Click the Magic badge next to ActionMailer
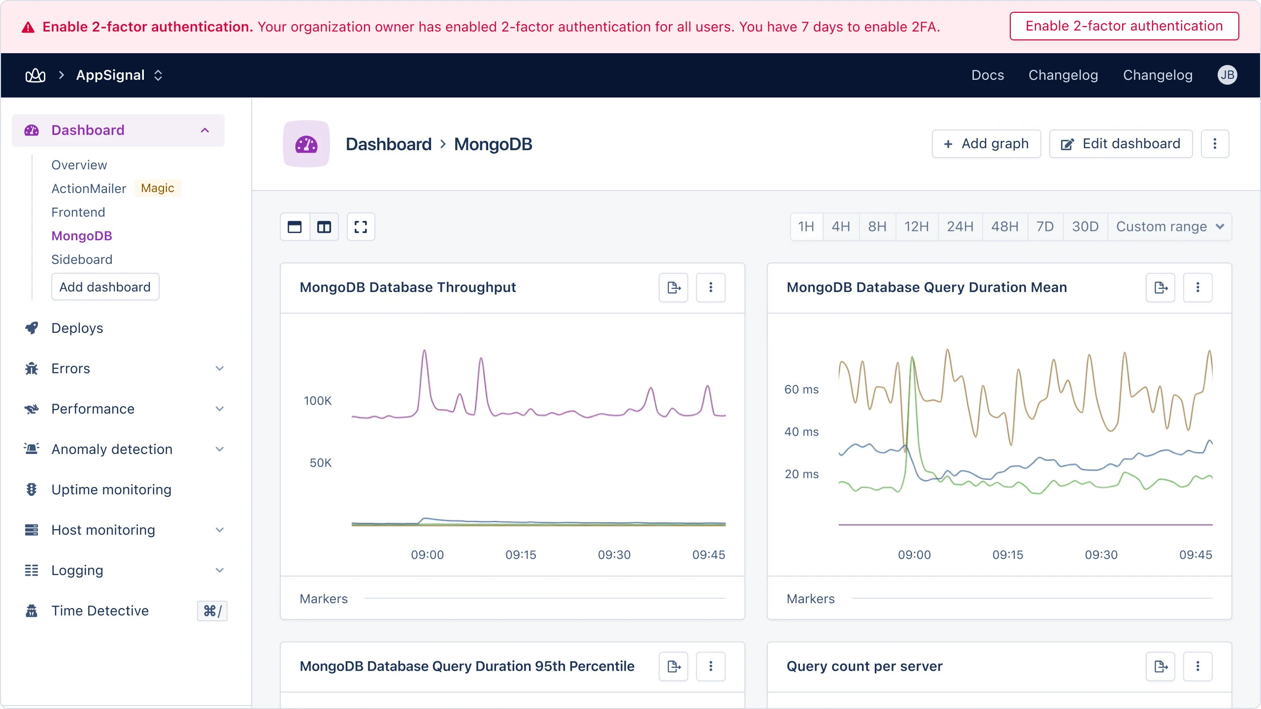1261x709 pixels. tap(158, 188)
